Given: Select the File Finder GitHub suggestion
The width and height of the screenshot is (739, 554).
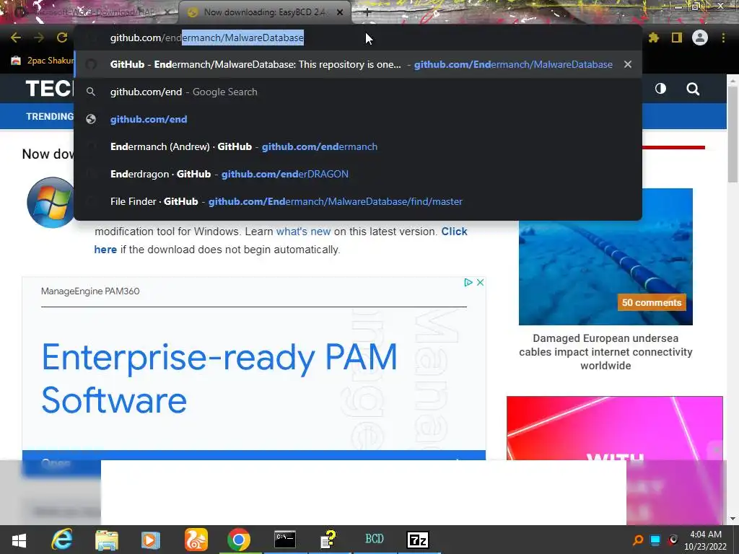Looking at the screenshot, I should (x=358, y=201).
